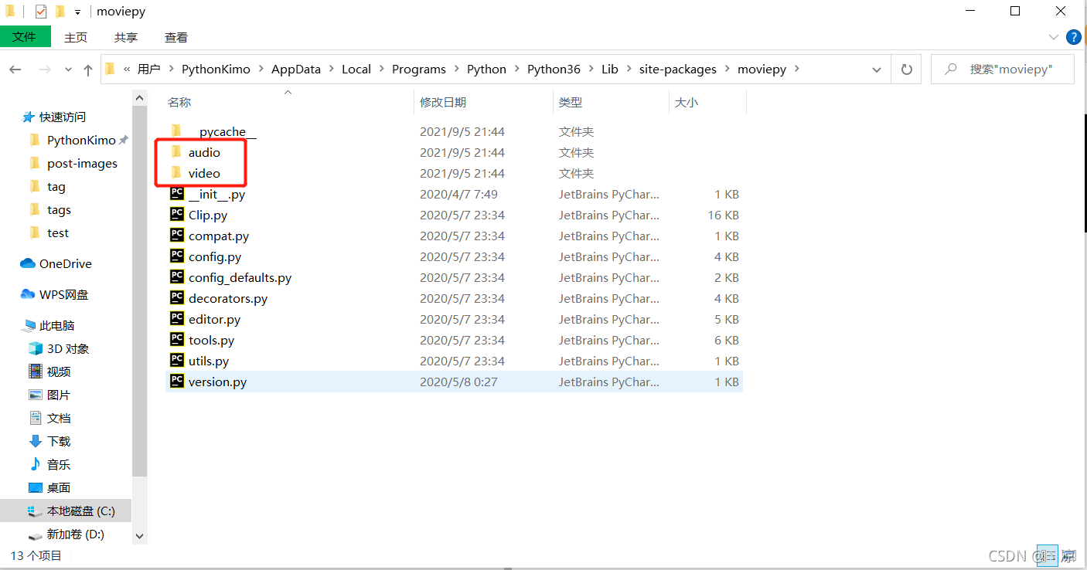Open the test folder in sidebar
Viewport: 1087px width, 570px height.
coord(58,232)
